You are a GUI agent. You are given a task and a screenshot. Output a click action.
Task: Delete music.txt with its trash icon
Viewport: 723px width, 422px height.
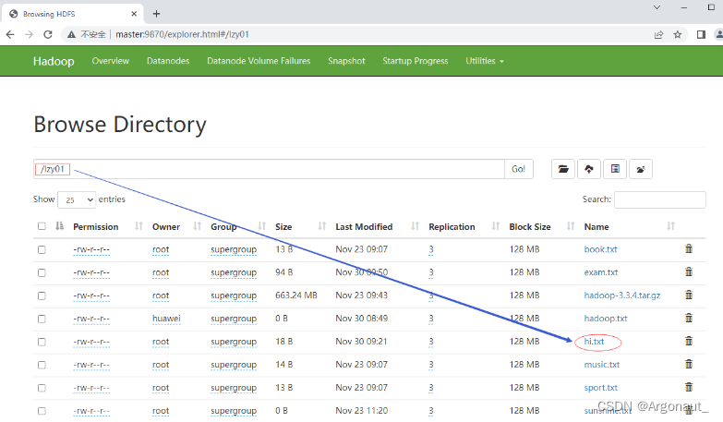[689, 364]
